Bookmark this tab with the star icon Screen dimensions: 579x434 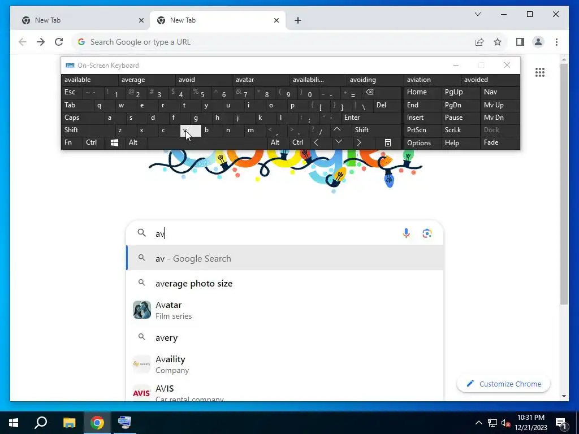point(498,42)
